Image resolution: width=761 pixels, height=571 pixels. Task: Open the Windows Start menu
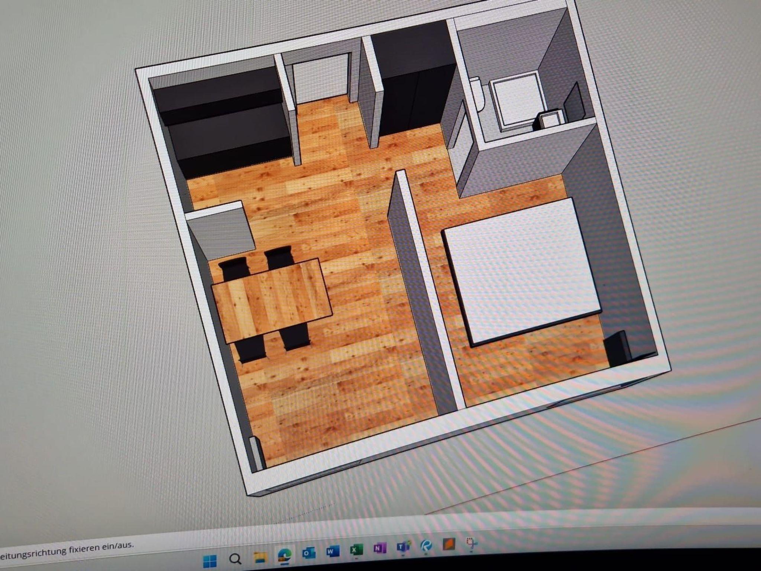[x=210, y=561]
